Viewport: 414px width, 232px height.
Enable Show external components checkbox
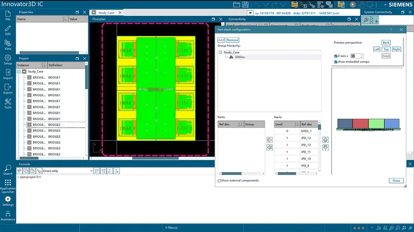pyautogui.click(x=220, y=180)
